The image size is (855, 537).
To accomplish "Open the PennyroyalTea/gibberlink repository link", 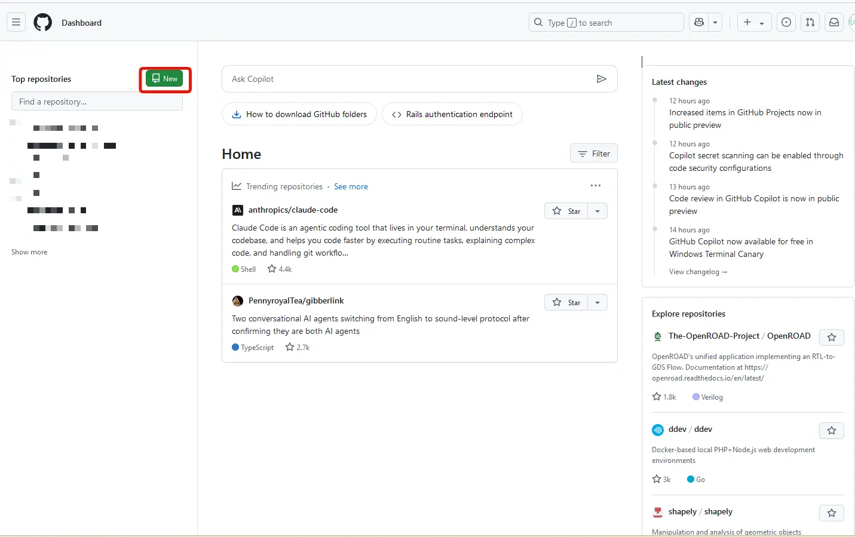I will point(296,300).
